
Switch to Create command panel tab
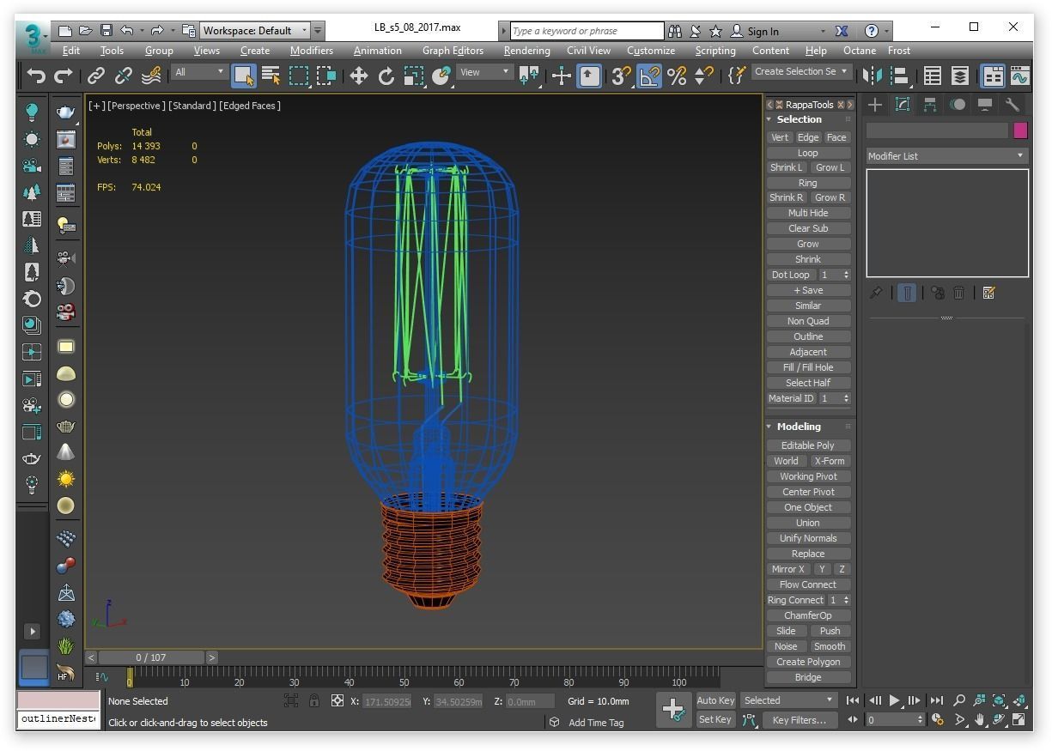(x=875, y=105)
